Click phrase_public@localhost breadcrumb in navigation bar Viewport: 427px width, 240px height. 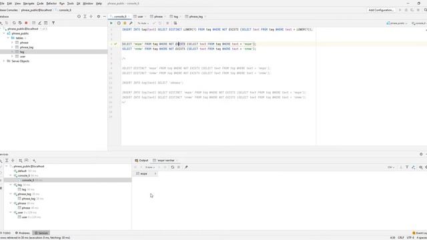[x=37, y=10]
